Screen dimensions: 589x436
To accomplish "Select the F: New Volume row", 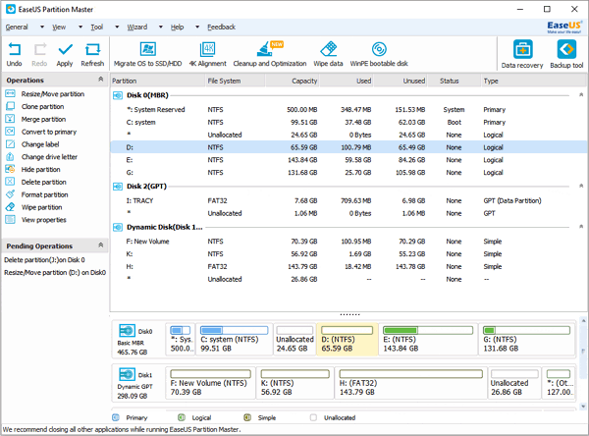I will coord(348,242).
